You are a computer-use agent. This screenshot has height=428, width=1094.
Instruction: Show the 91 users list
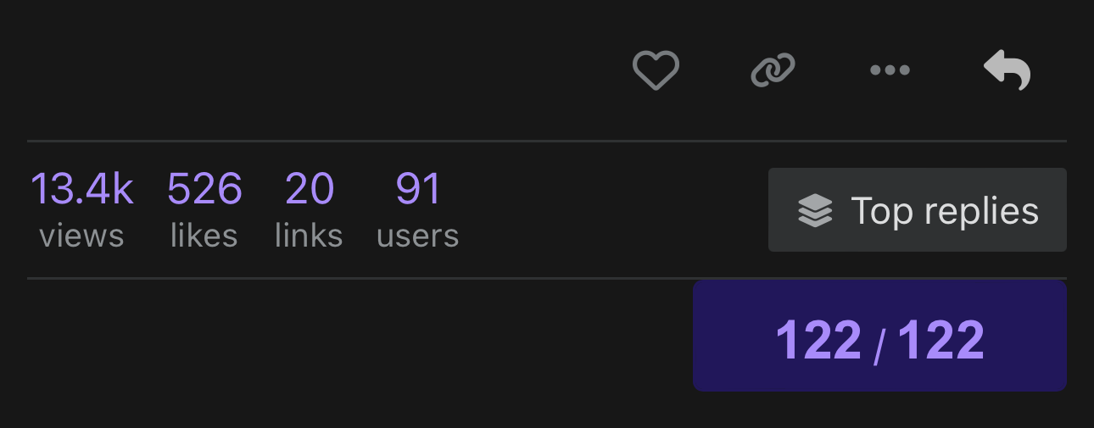(x=418, y=189)
